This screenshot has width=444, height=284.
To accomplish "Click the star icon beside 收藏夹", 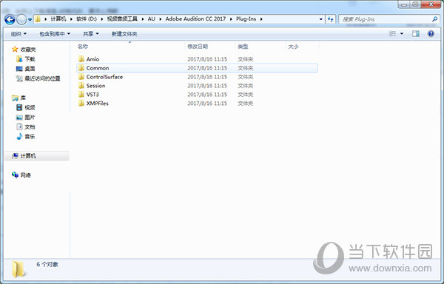I will click(15, 50).
